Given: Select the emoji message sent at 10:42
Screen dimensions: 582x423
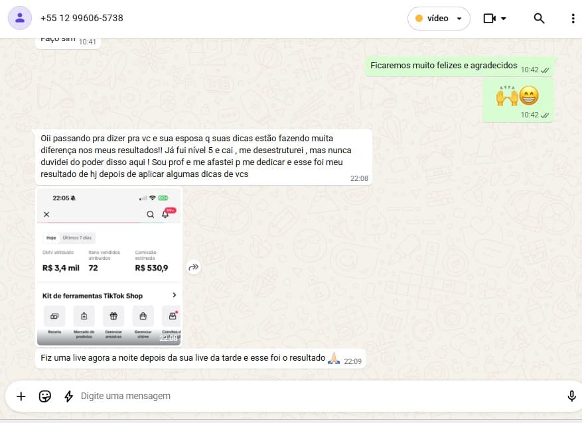Looking at the screenshot, I should coord(518,100).
